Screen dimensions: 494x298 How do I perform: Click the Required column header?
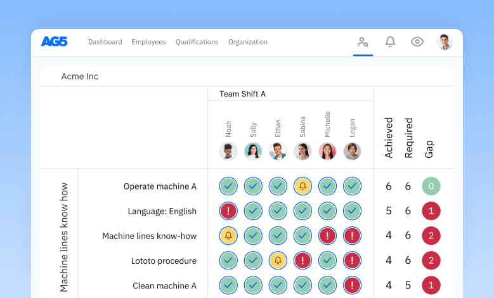pyautogui.click(x=408, y=138)
